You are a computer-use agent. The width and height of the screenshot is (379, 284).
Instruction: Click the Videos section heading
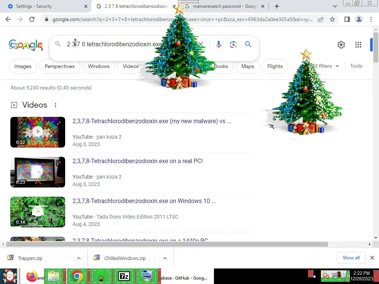tap(34, 105)
